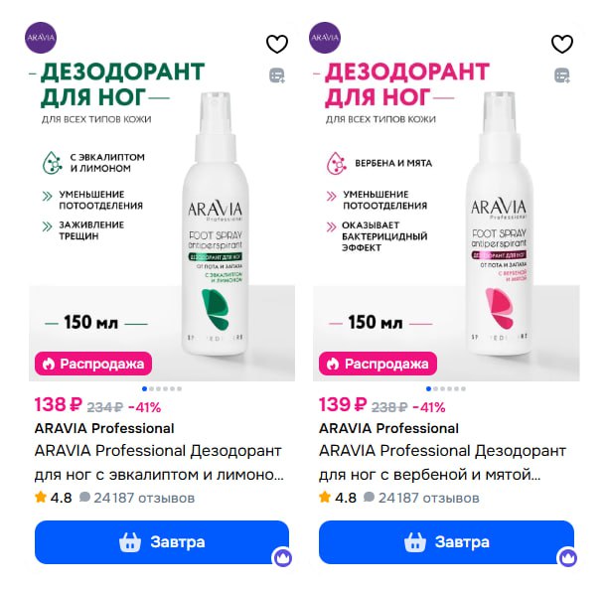Open verbena deodorant product image
Viewport: 607px width, 591px height.
[446, 202]
